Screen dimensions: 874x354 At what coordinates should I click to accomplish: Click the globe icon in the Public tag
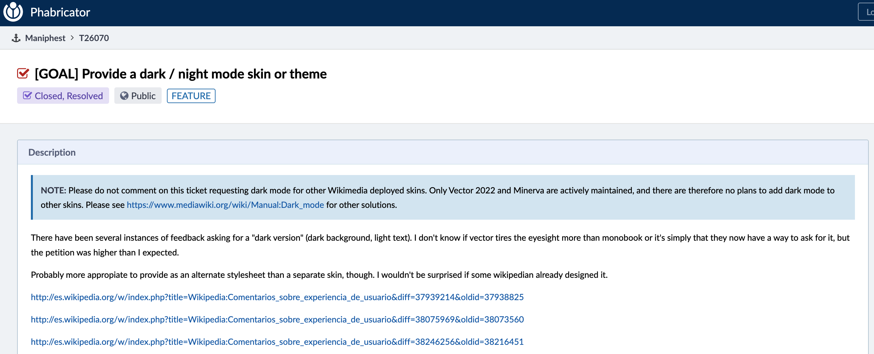[x=124, y=96]
